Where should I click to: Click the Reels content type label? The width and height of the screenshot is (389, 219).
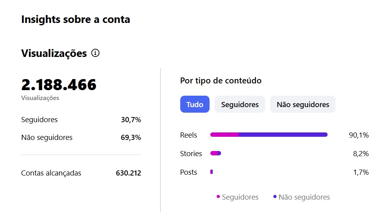pos(189,135)
